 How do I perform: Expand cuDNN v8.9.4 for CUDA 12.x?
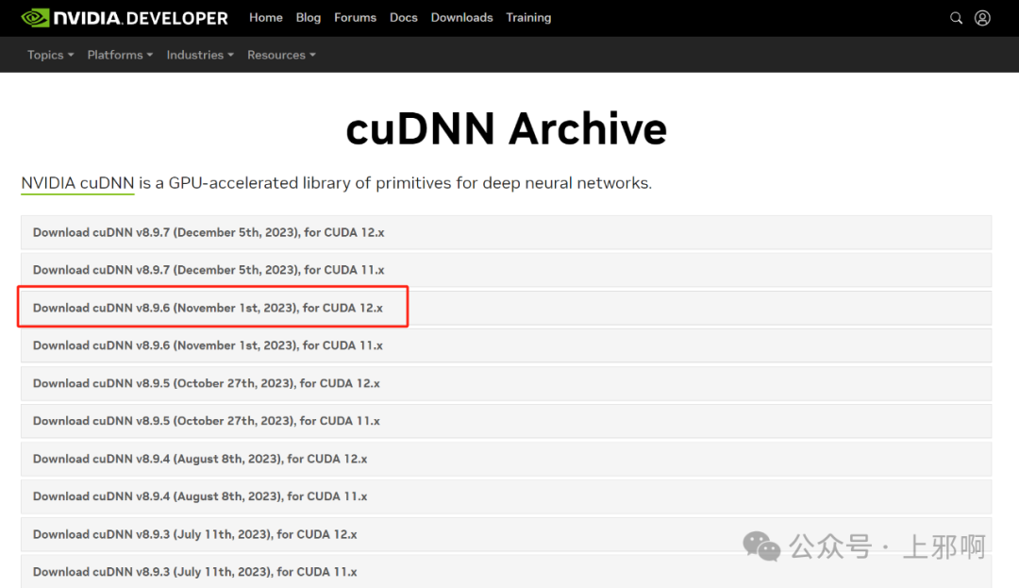[x=506, y=459]
